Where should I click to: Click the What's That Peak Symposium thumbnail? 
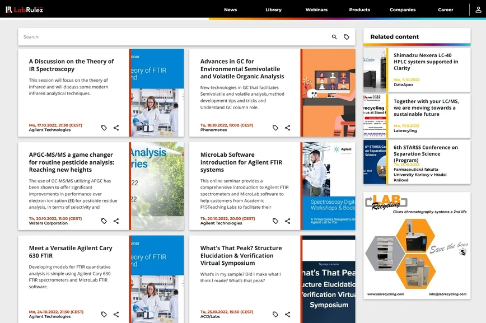329,279
